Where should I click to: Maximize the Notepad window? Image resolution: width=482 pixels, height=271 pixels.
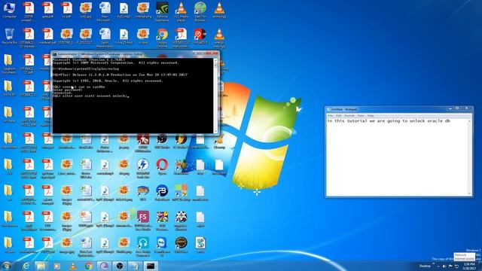pos(457,108)
